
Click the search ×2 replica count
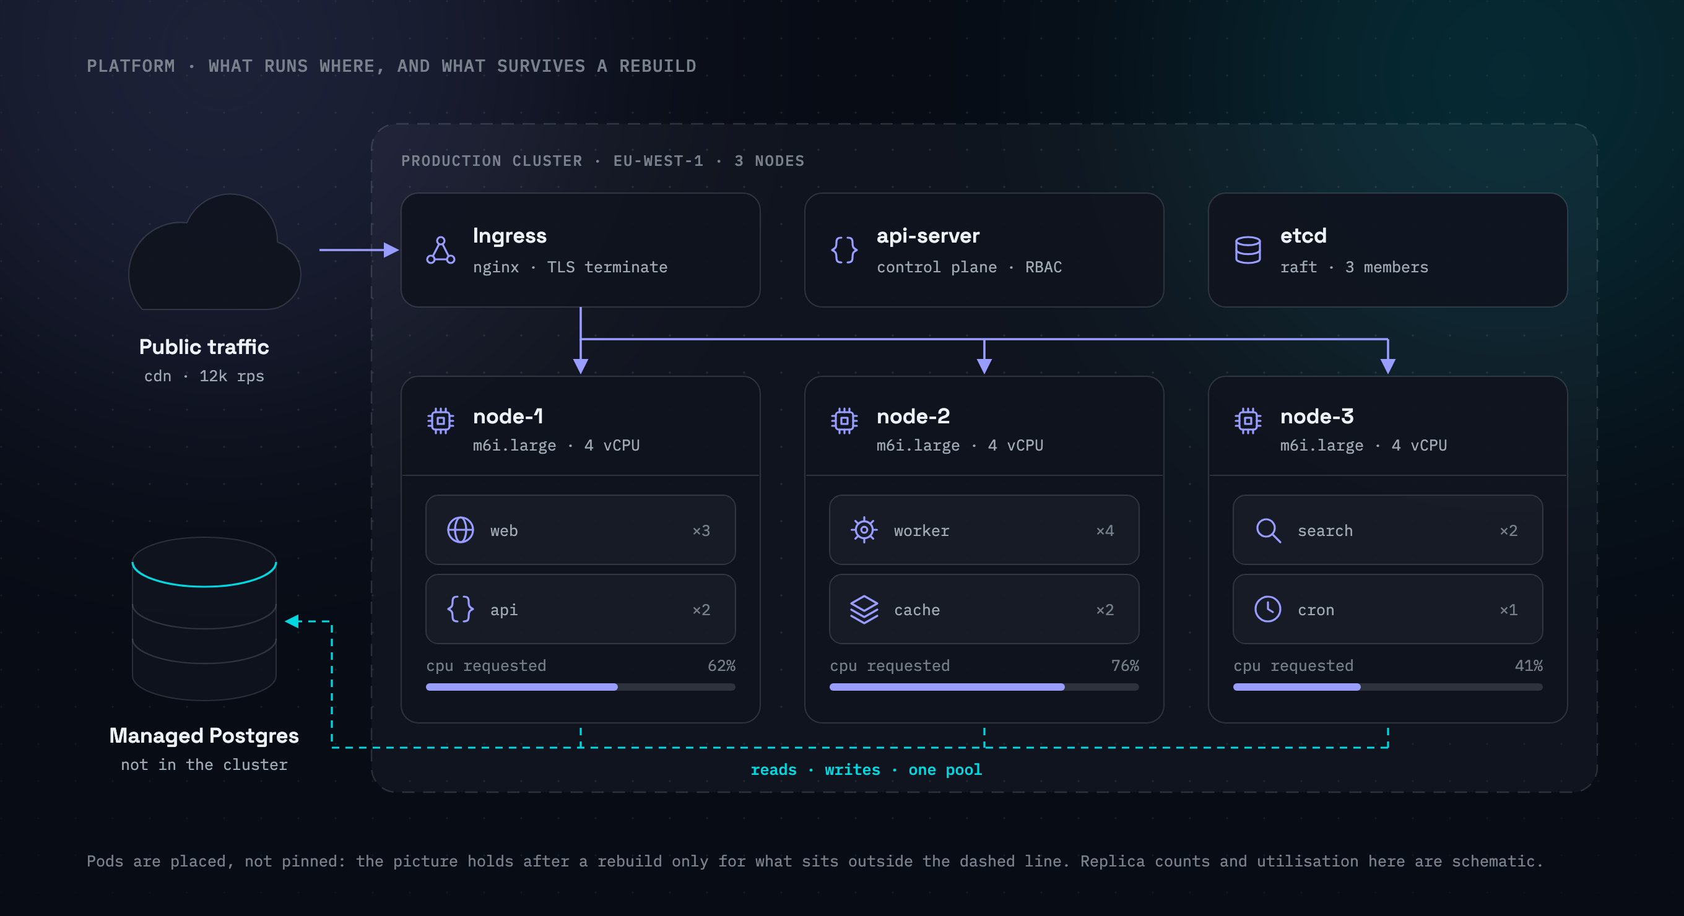click(1509, 530)
